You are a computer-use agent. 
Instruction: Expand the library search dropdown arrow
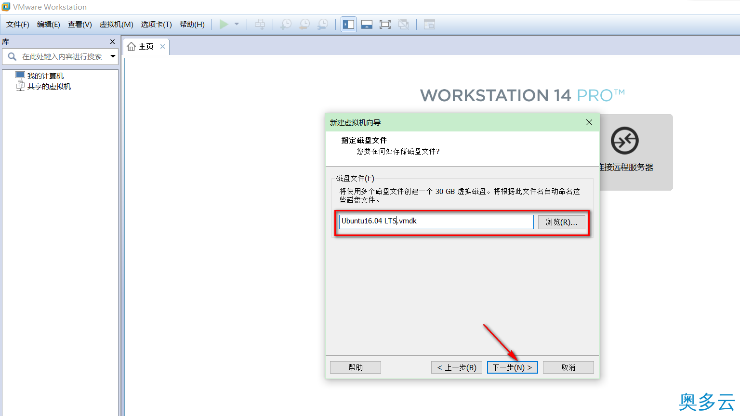pyautogui.click(x=113, y=56)
